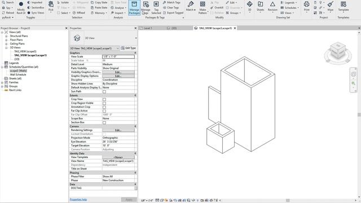361x203 pixels.
Task: Click the Match paintbrush tool
Action: pos(191,6)
